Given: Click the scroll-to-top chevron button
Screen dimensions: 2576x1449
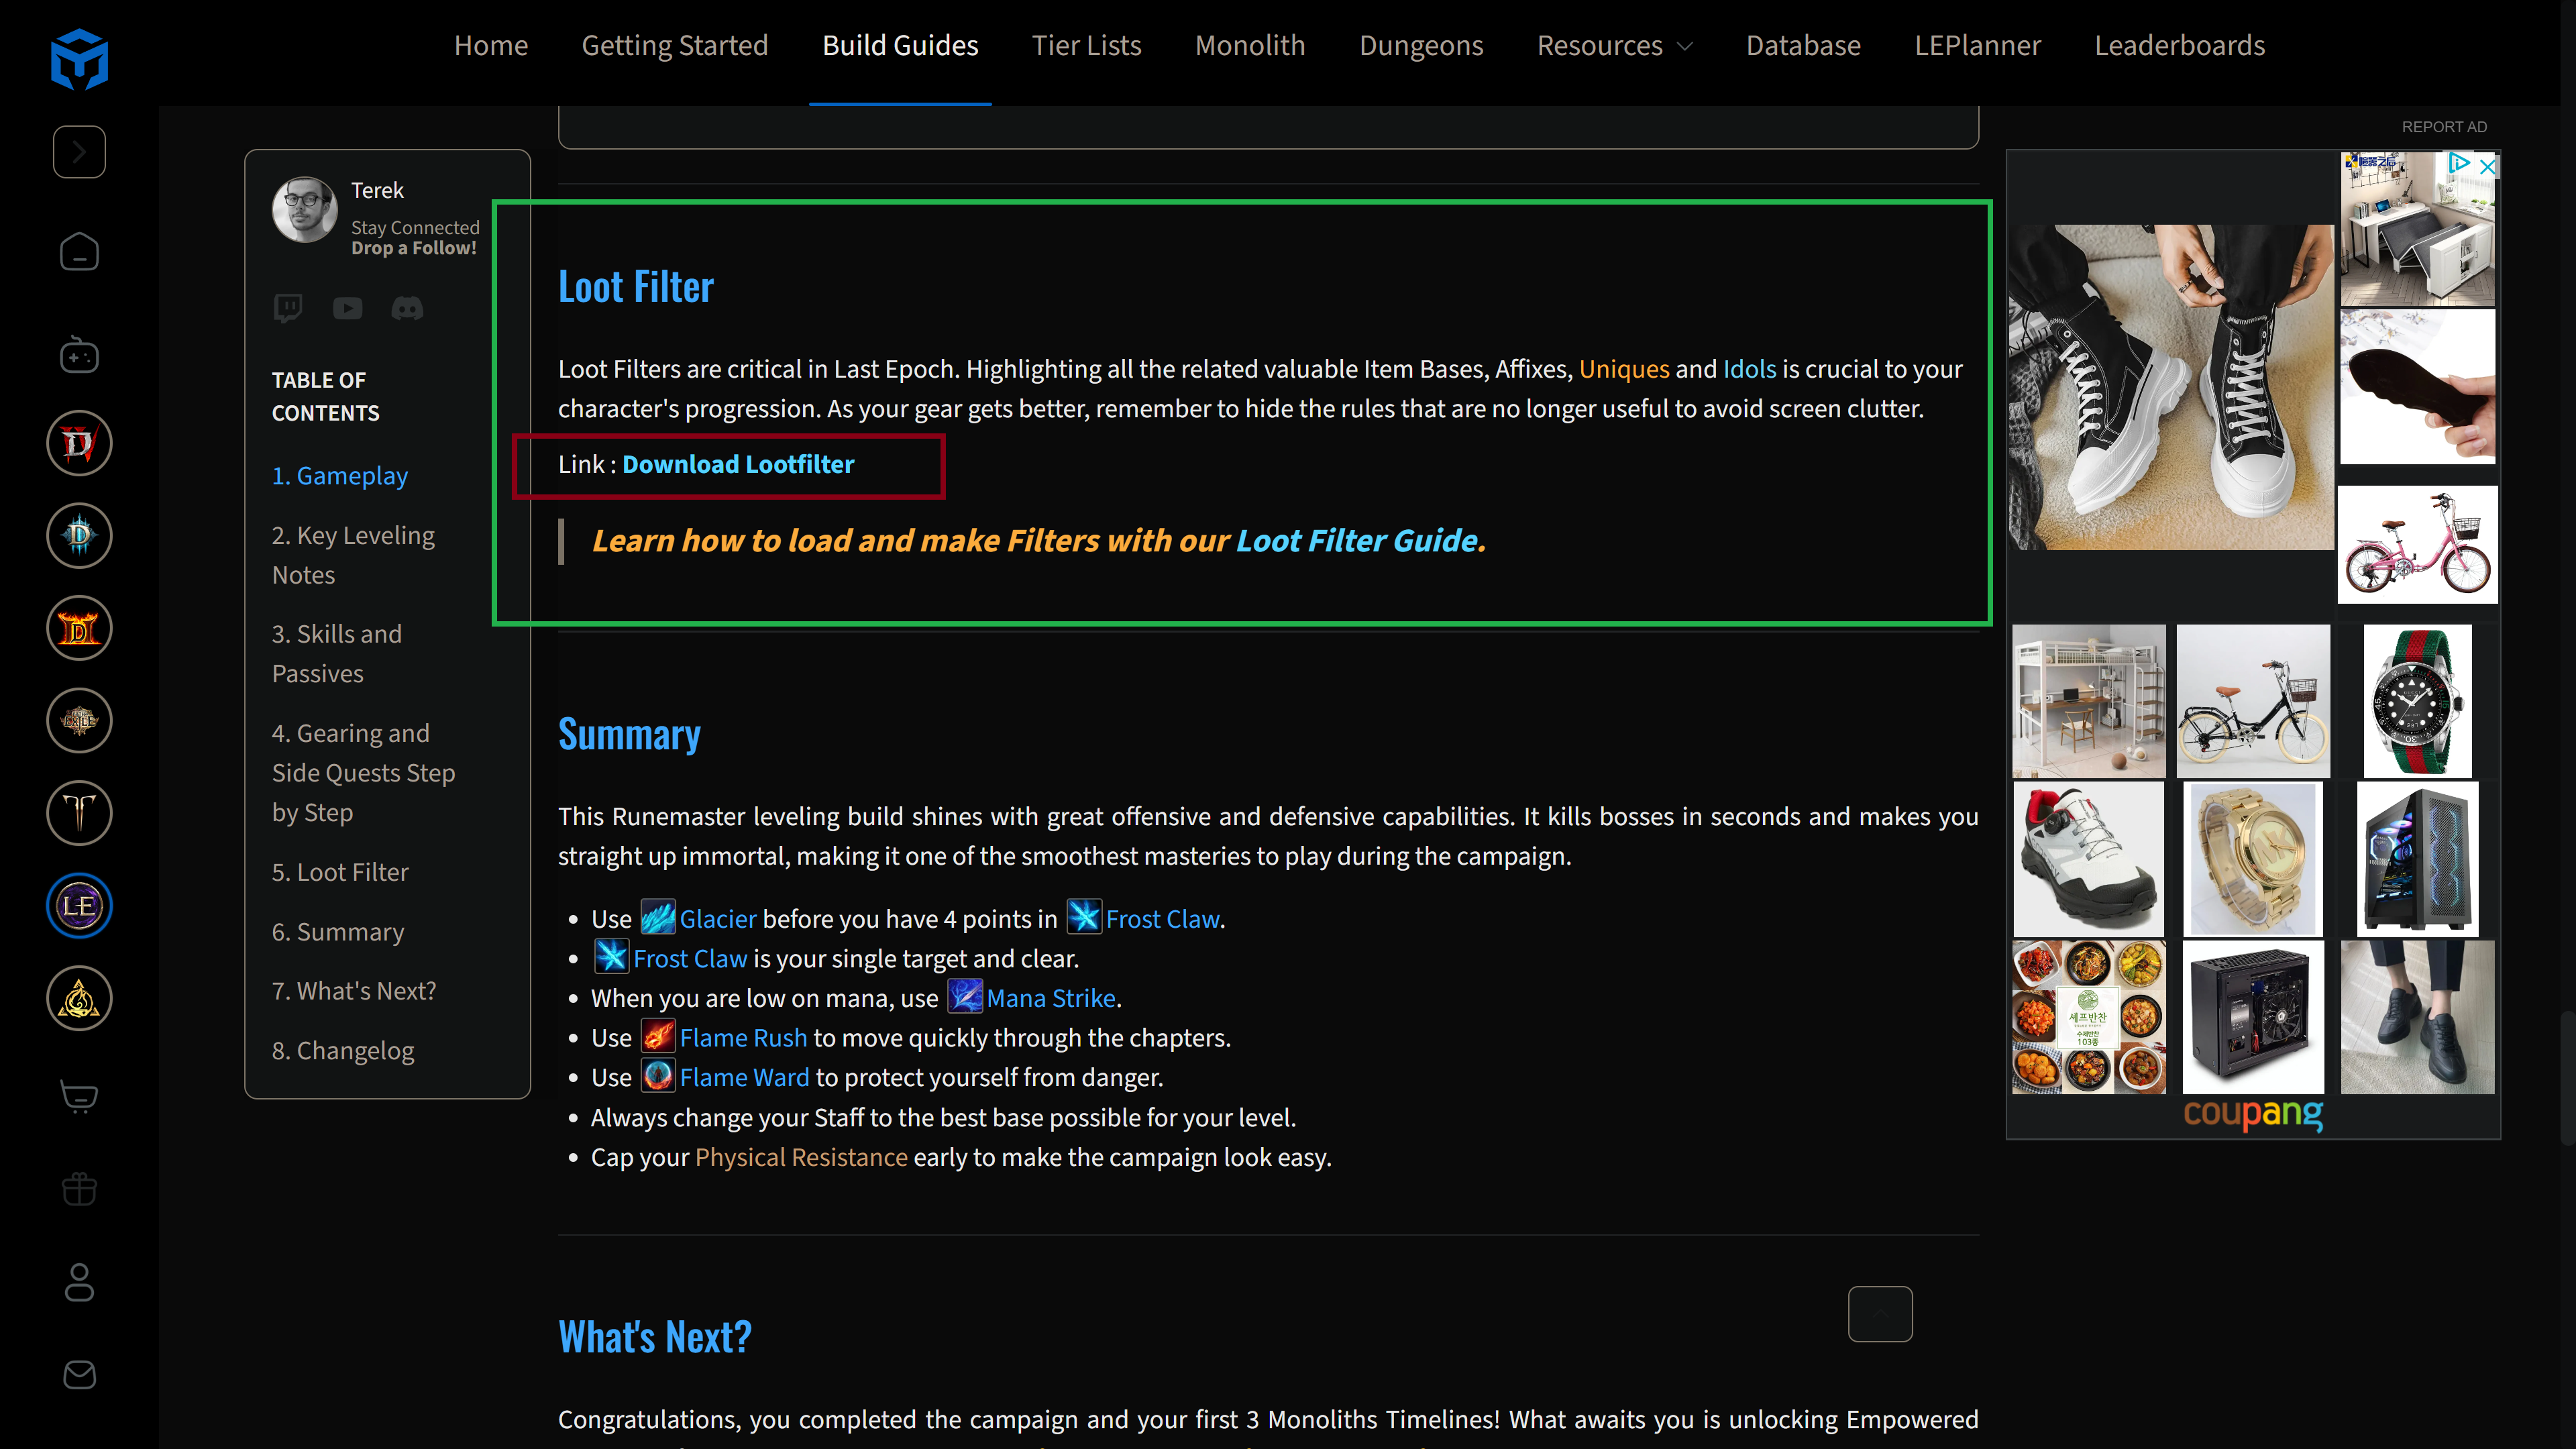Looking at the screenshot, I should [1879, 1314].
